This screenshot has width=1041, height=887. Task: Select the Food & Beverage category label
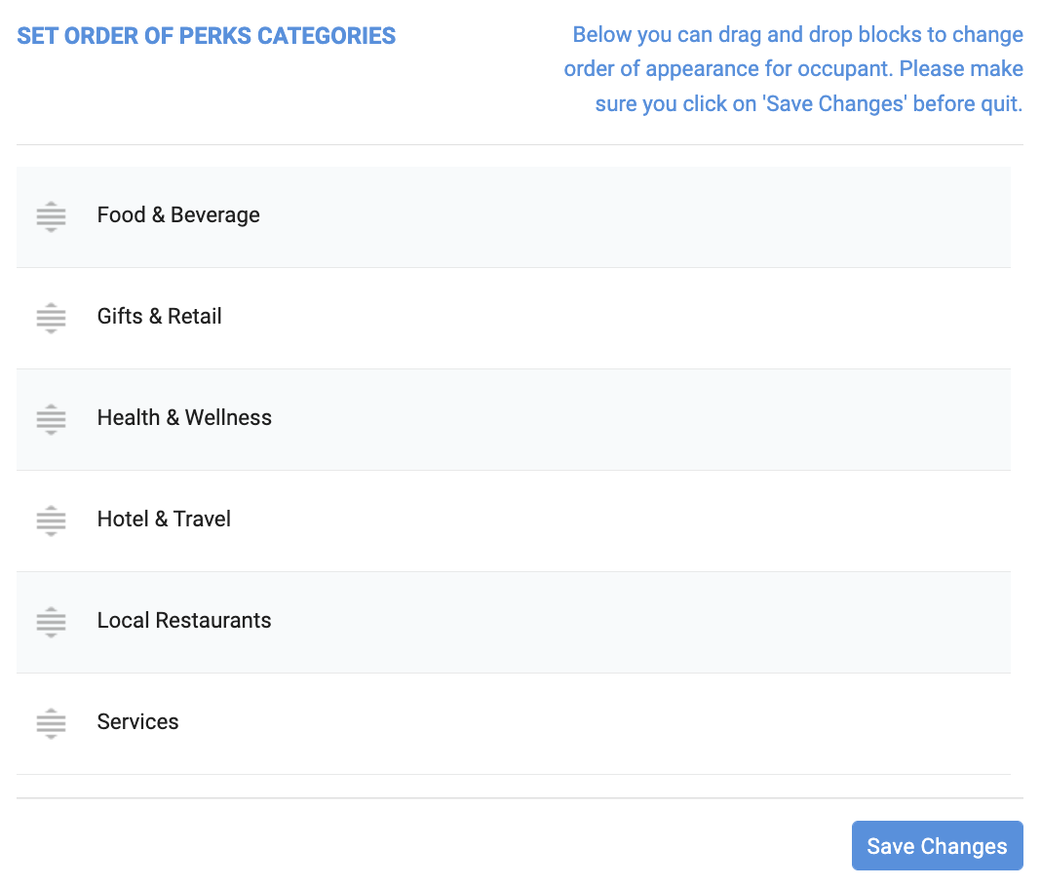(x=178, y=215)
